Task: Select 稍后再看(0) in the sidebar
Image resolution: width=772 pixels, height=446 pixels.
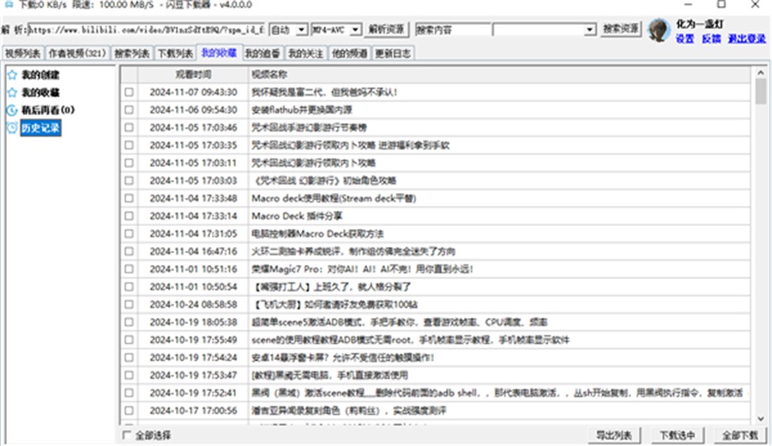Action: pos(48,111)
